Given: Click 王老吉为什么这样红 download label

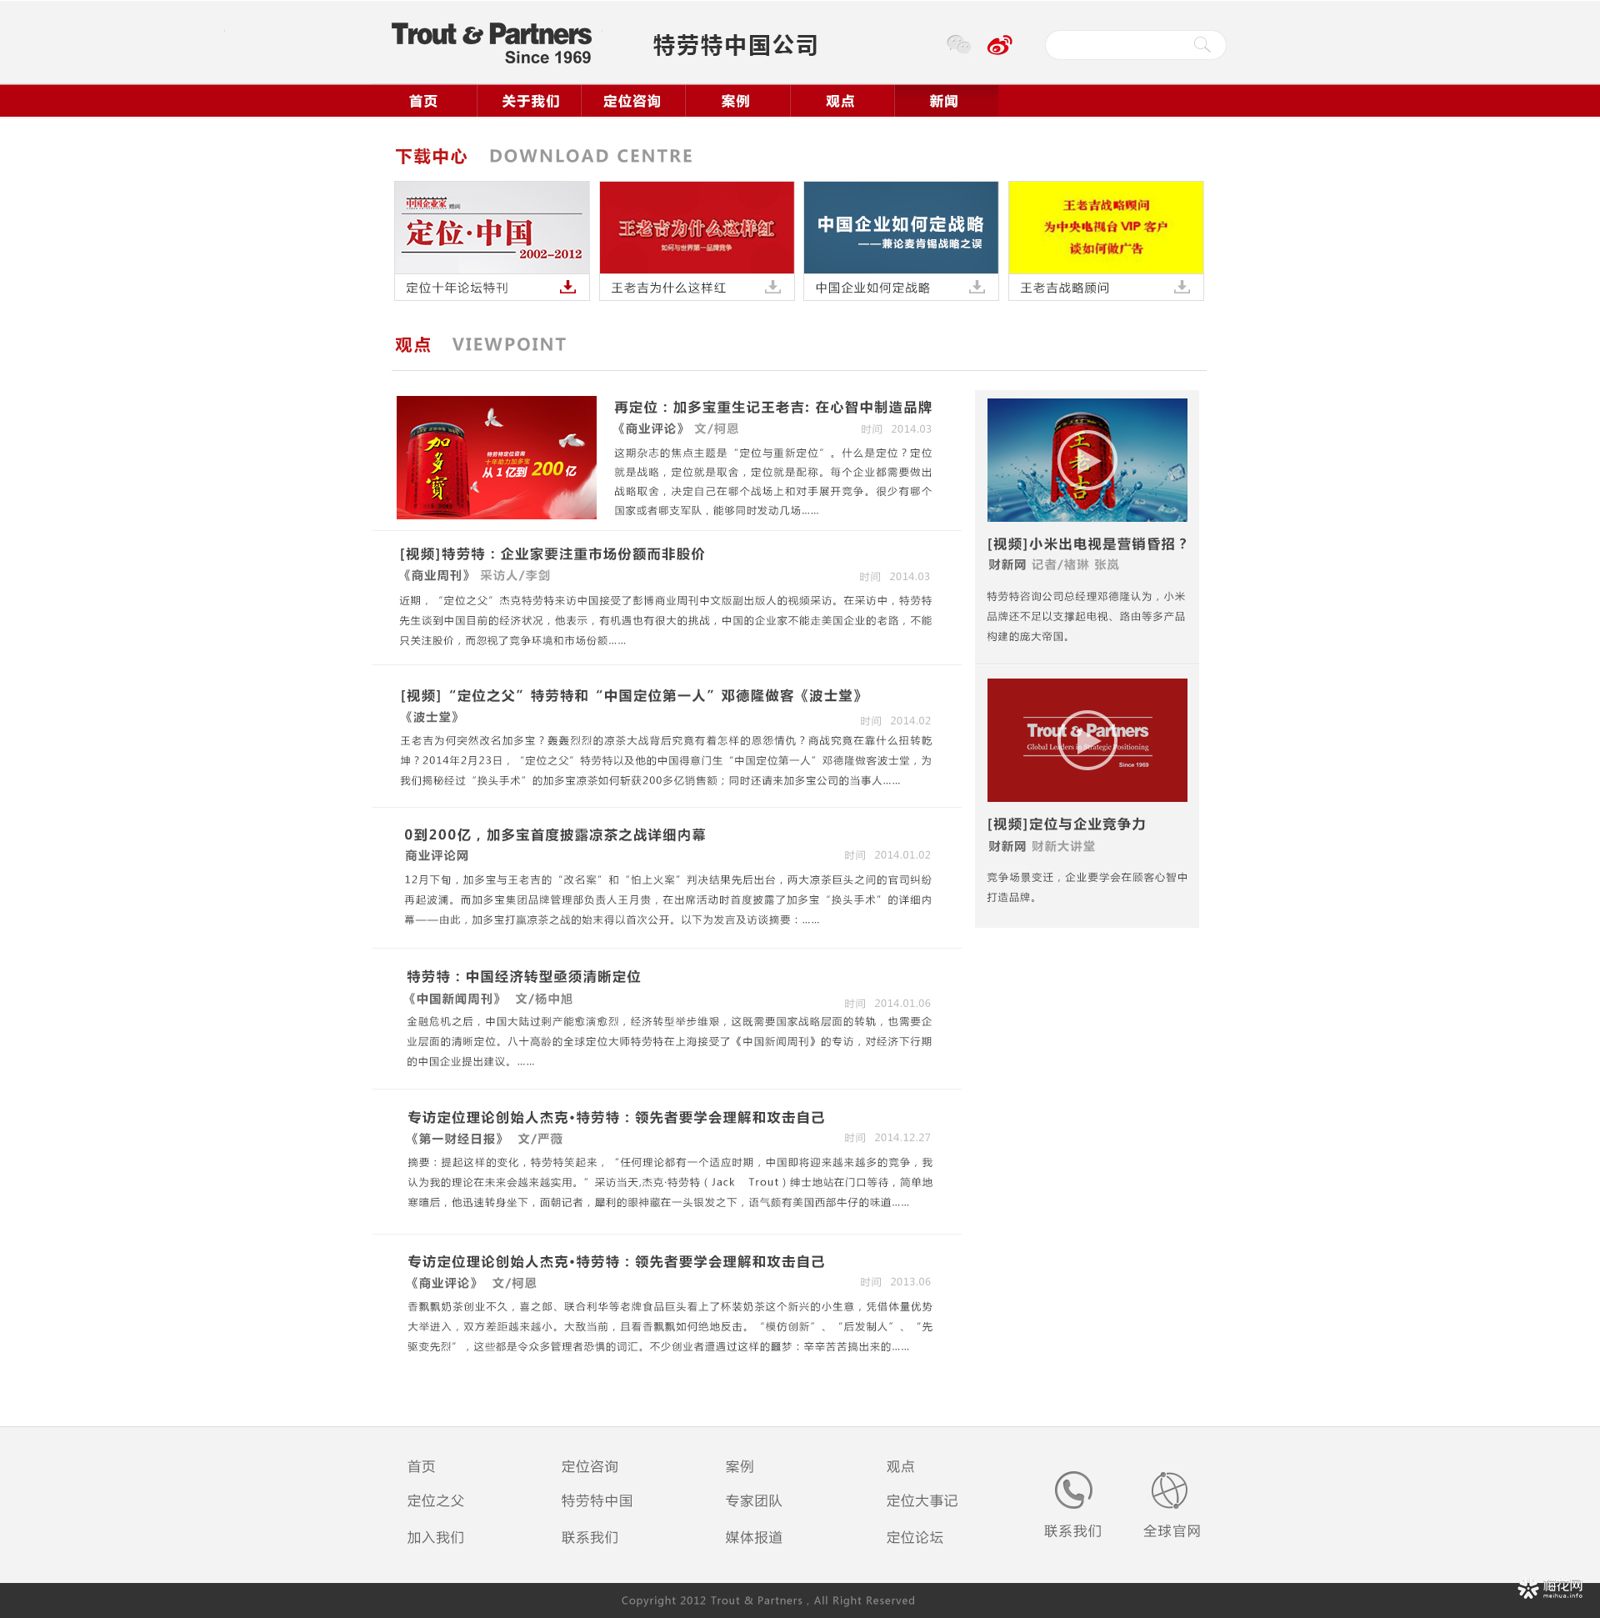Looking at the screenshot, I should click(x=669, y=288).
